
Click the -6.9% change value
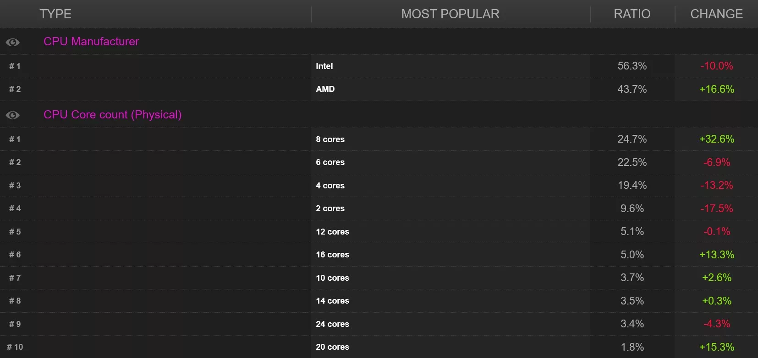coord(717,162)
